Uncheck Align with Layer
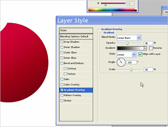The image size is (168, 127). pos(140,54)
